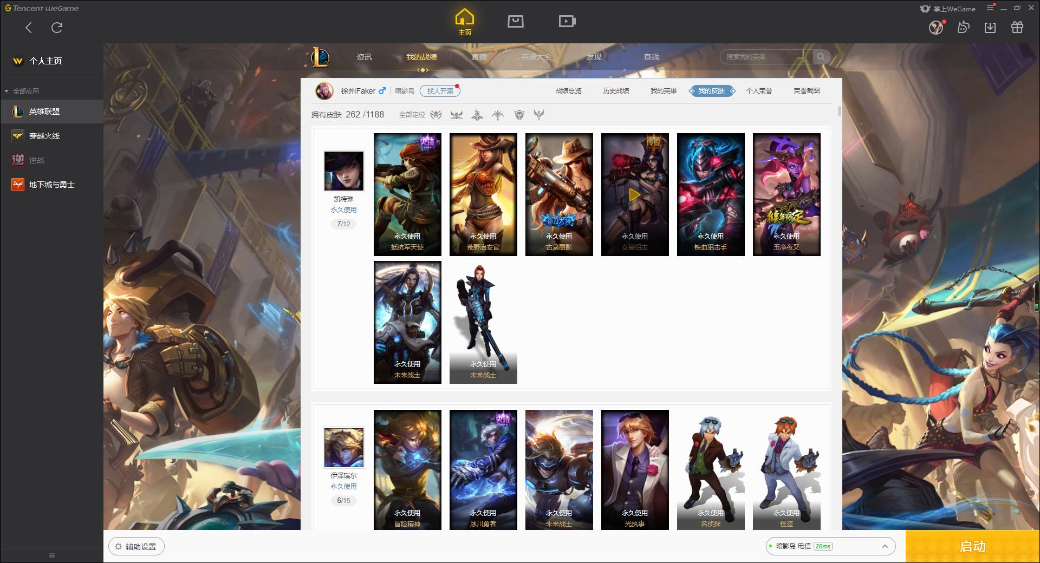Image resolution: width=1040 pixels, height=563 pixels.
Task: Switch to the 查找 tab
Action: point(651,57)
